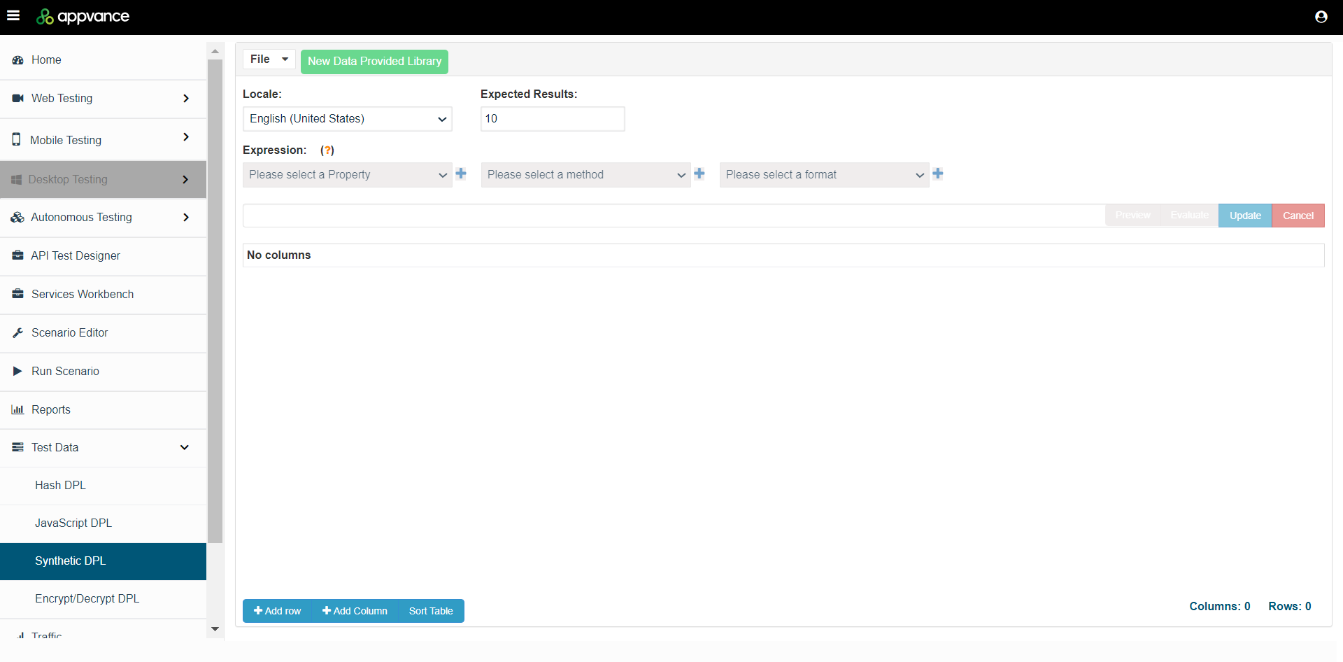
Task: Click the Run Scenario play icon
Action: [17, 371]
